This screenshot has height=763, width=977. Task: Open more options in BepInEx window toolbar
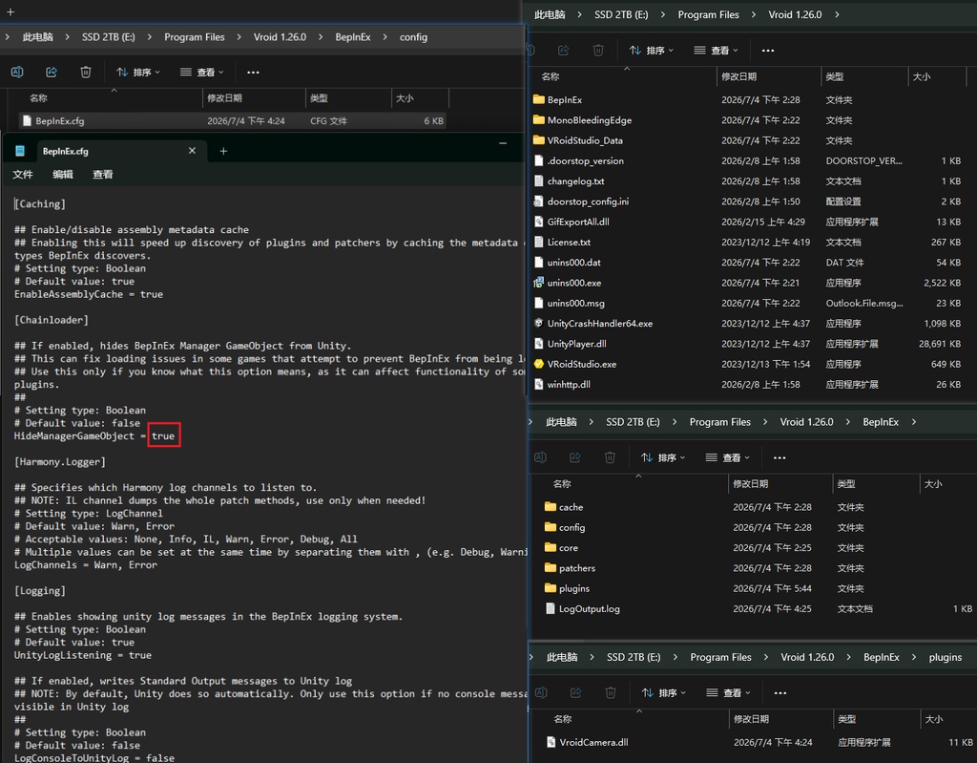pos(780,458)
